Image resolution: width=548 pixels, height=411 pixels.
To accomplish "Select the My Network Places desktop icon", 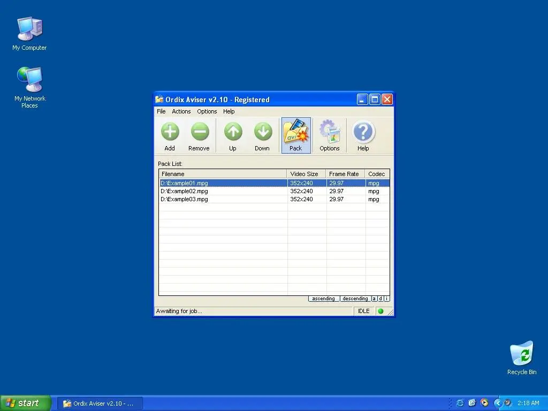I will tap(30, 87).
